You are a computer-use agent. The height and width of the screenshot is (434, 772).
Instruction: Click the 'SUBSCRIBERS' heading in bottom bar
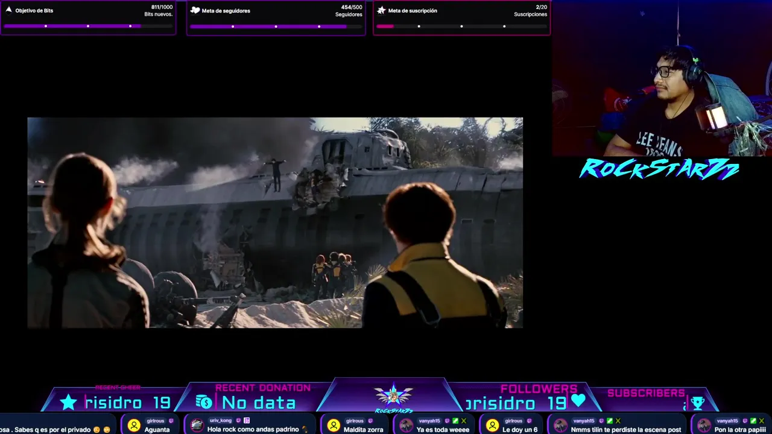tap(646, 393)
